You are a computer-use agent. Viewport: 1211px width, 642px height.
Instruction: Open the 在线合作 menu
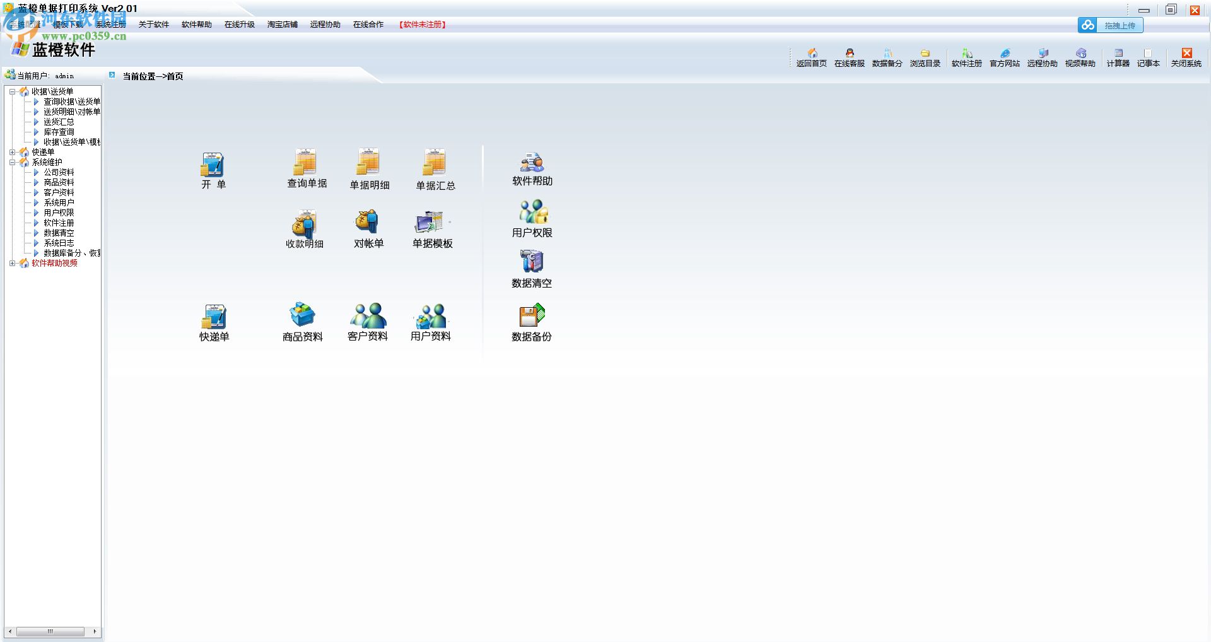[368, 25]
